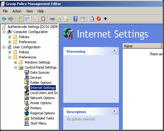Select Internet Settings tree node
Viewport: 164px width, 131px height.
pyautogui.click(x=43, y=88)
